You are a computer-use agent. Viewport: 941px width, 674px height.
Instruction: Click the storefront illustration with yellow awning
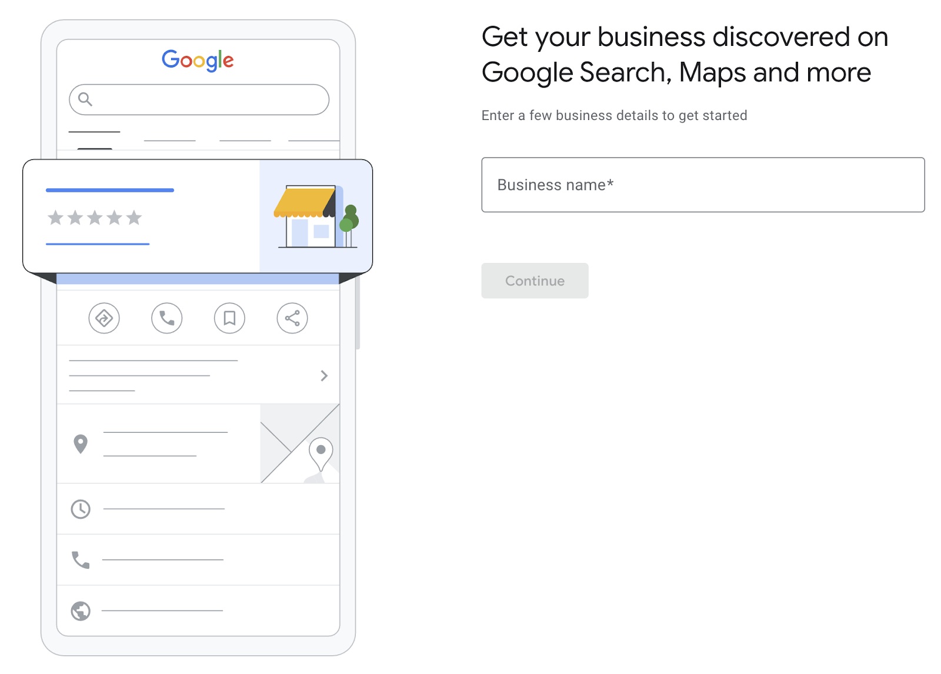[x=316, y=216]
